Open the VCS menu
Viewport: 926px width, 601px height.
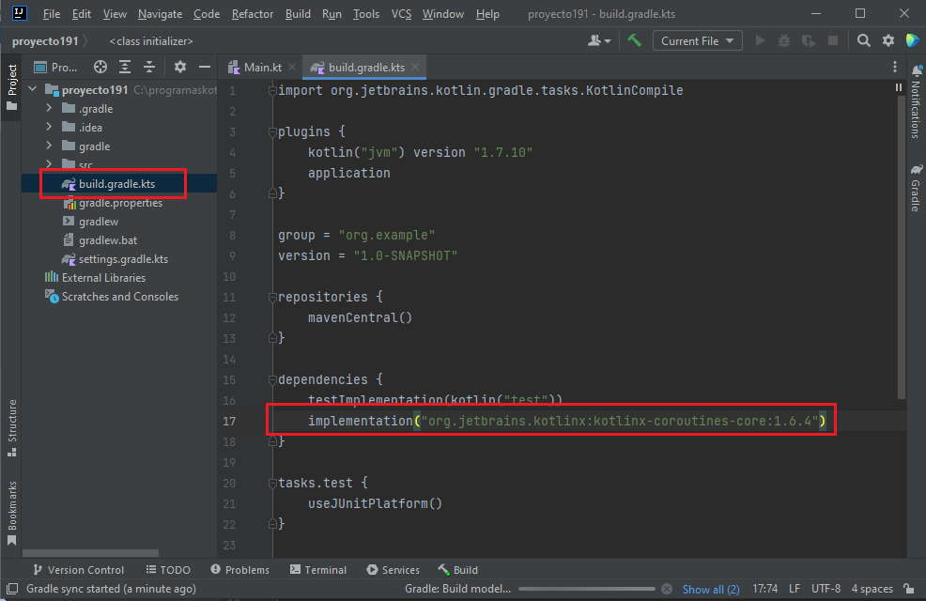[x=401, y=13]
